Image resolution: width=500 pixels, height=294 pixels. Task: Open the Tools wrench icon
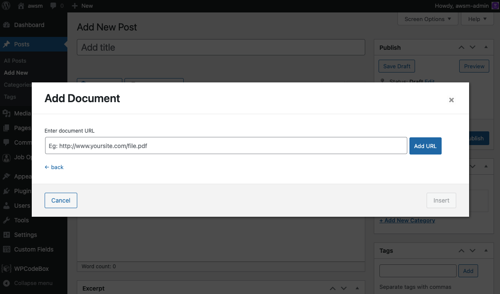tap(6, 220)
